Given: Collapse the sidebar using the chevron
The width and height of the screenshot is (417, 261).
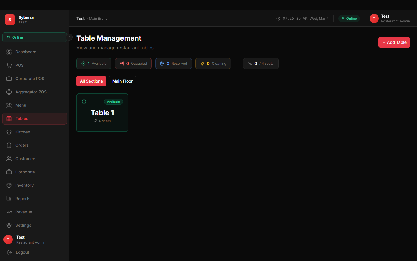Looking at the screenshot, I should [69, 37].
